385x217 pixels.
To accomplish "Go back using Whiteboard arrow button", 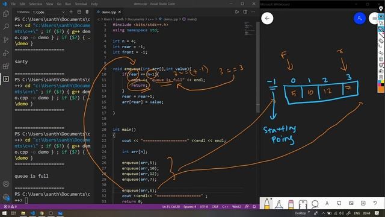I will pyautogui.click(x=267, y=18).
